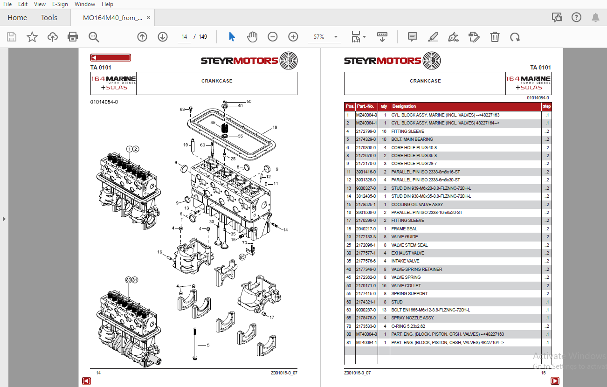Print the document

tap(73, 37)
